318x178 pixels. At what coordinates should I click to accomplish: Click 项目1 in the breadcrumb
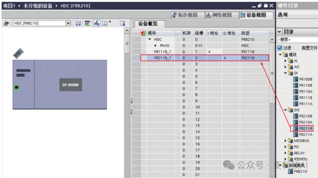[9, 6]
